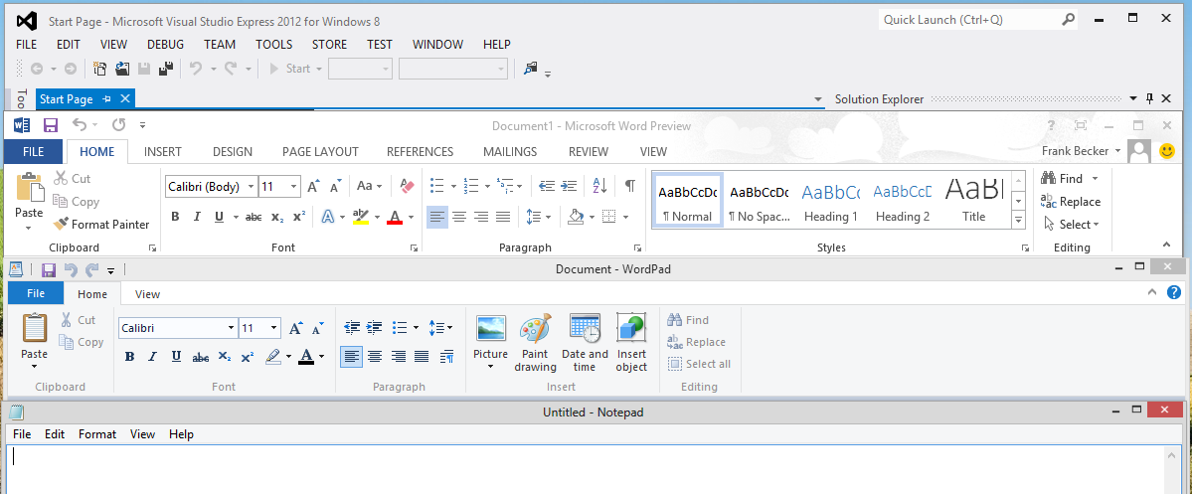Click the red font color button in Word
The width and height of the screenshot is (1192, 494).
pos(395,217)
